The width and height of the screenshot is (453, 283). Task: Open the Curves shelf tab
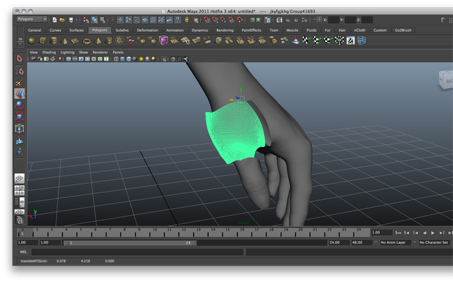[55, 30]
